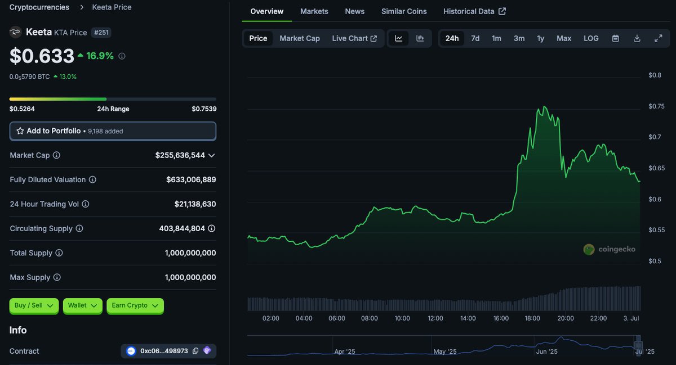Switch chart to Price
676x365 pixels.
pos(258,38)
